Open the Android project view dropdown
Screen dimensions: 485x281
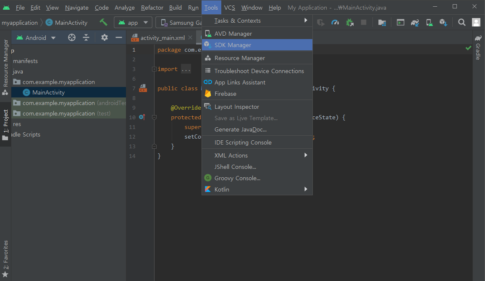(x=36, y=38)
